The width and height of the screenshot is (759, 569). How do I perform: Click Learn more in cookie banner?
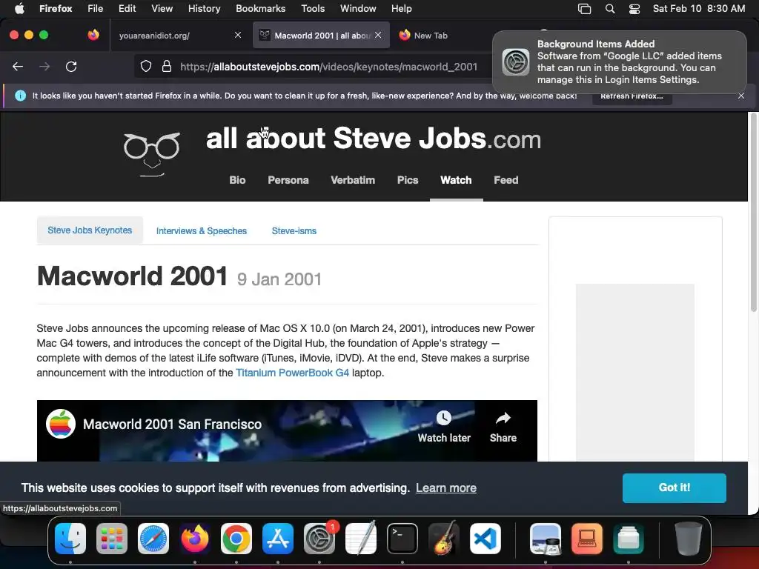445,488
